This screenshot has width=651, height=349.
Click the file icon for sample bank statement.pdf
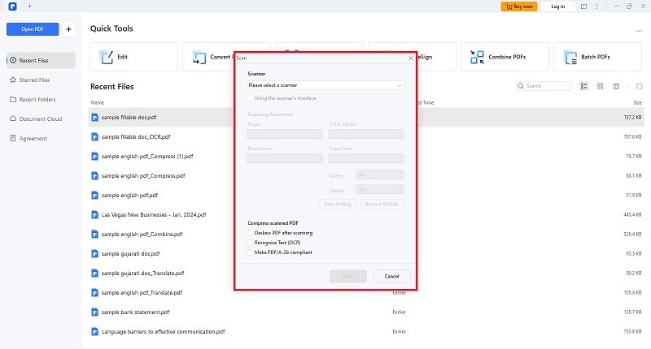[94, 312]
